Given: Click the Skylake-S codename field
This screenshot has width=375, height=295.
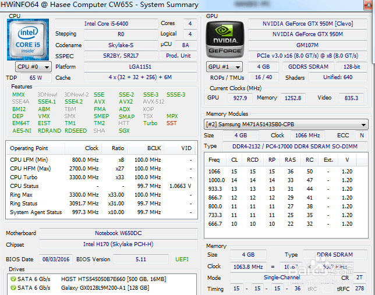Looking at the screenshot, I should [121, 45].
